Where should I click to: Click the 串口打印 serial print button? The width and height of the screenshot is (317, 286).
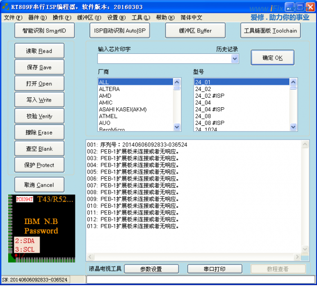(215, 269)
